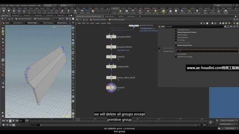Open the Render menu
Image resolution: width=239 pixels, height=134 pixels.
(12, 6)
